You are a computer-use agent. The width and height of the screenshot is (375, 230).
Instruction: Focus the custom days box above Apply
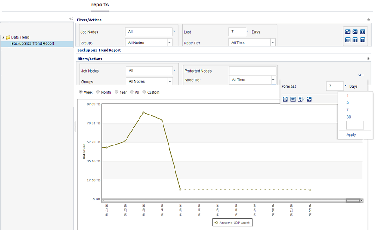tap(355, 125)
